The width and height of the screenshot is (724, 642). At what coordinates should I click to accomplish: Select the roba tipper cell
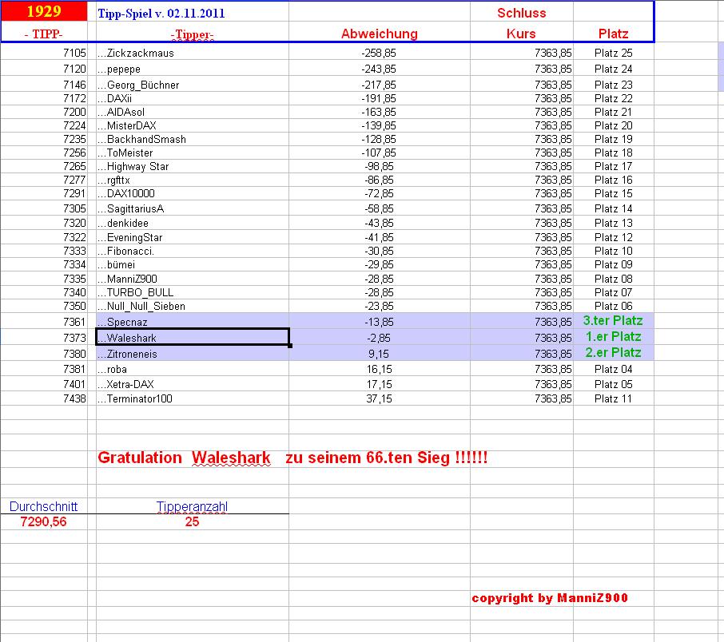192,369
